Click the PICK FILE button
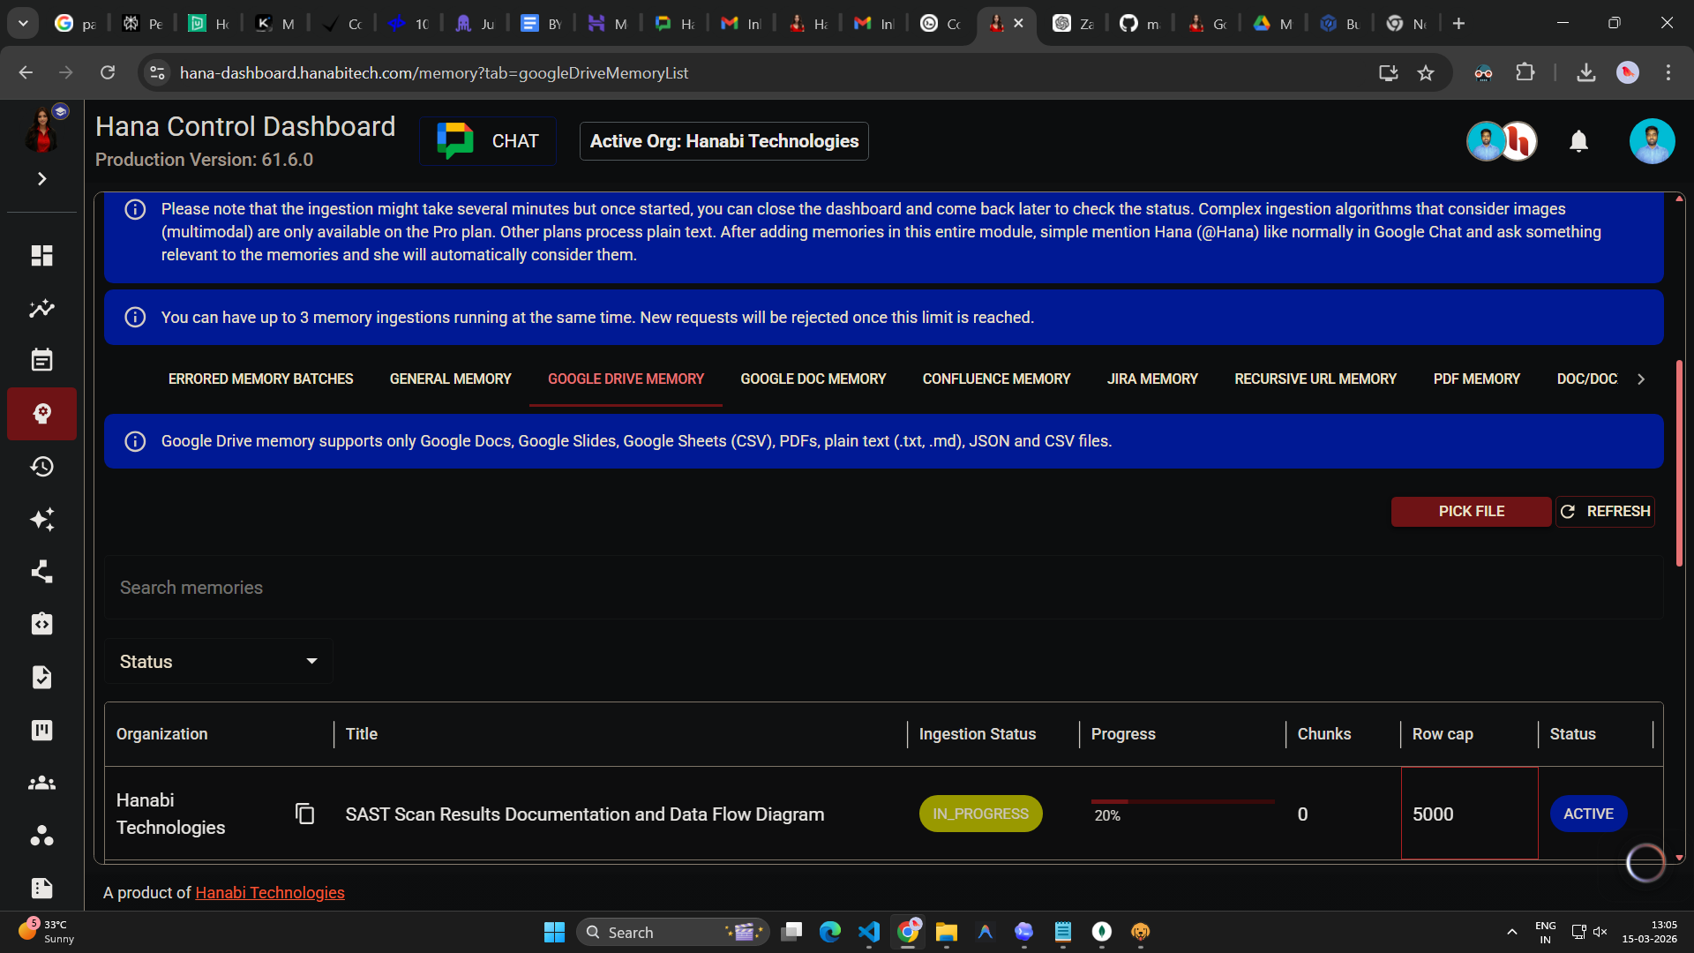1694x953 pixels. click(x=1471, y=511)
